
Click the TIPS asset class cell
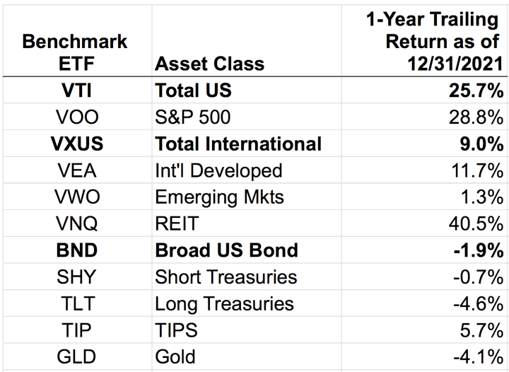(175, 330)
